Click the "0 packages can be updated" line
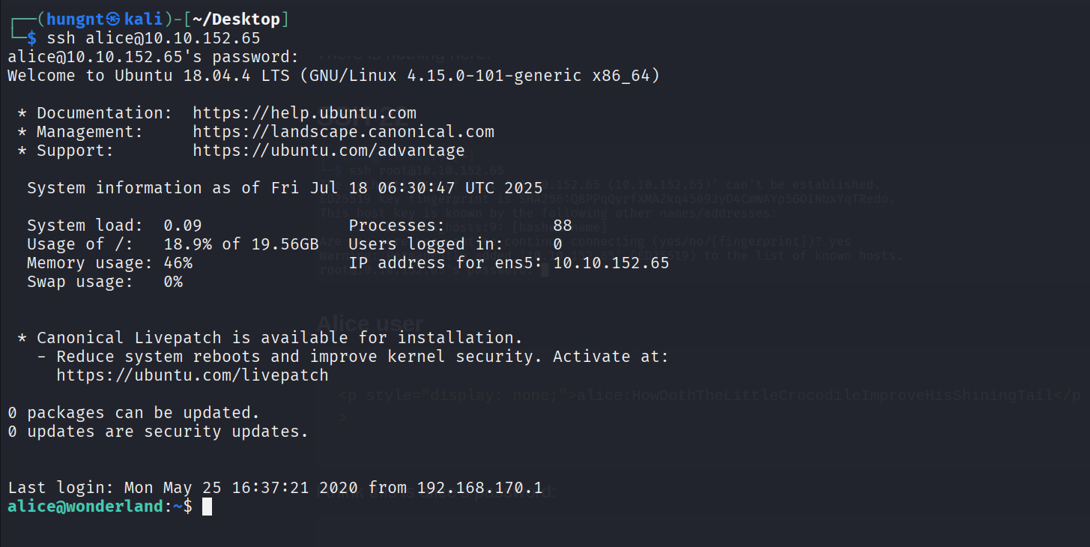 pos(133,413)
